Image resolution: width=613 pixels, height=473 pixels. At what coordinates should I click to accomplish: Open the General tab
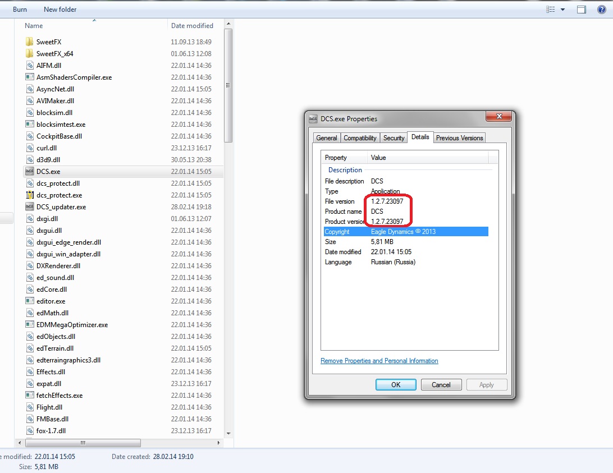[x=327, y=138]
